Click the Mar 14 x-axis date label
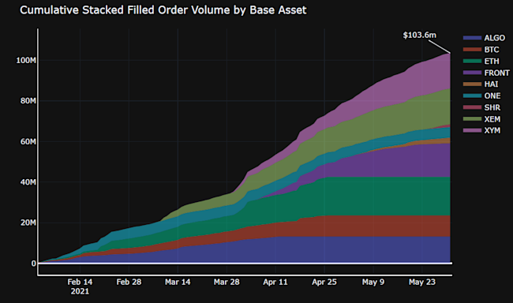513x303 pixels. 178,282
